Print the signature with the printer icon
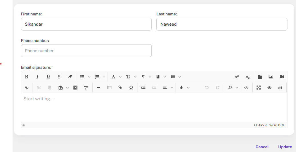Image resolution: width=296 pixels, height=152 pixels. click(x=280, y=88)
